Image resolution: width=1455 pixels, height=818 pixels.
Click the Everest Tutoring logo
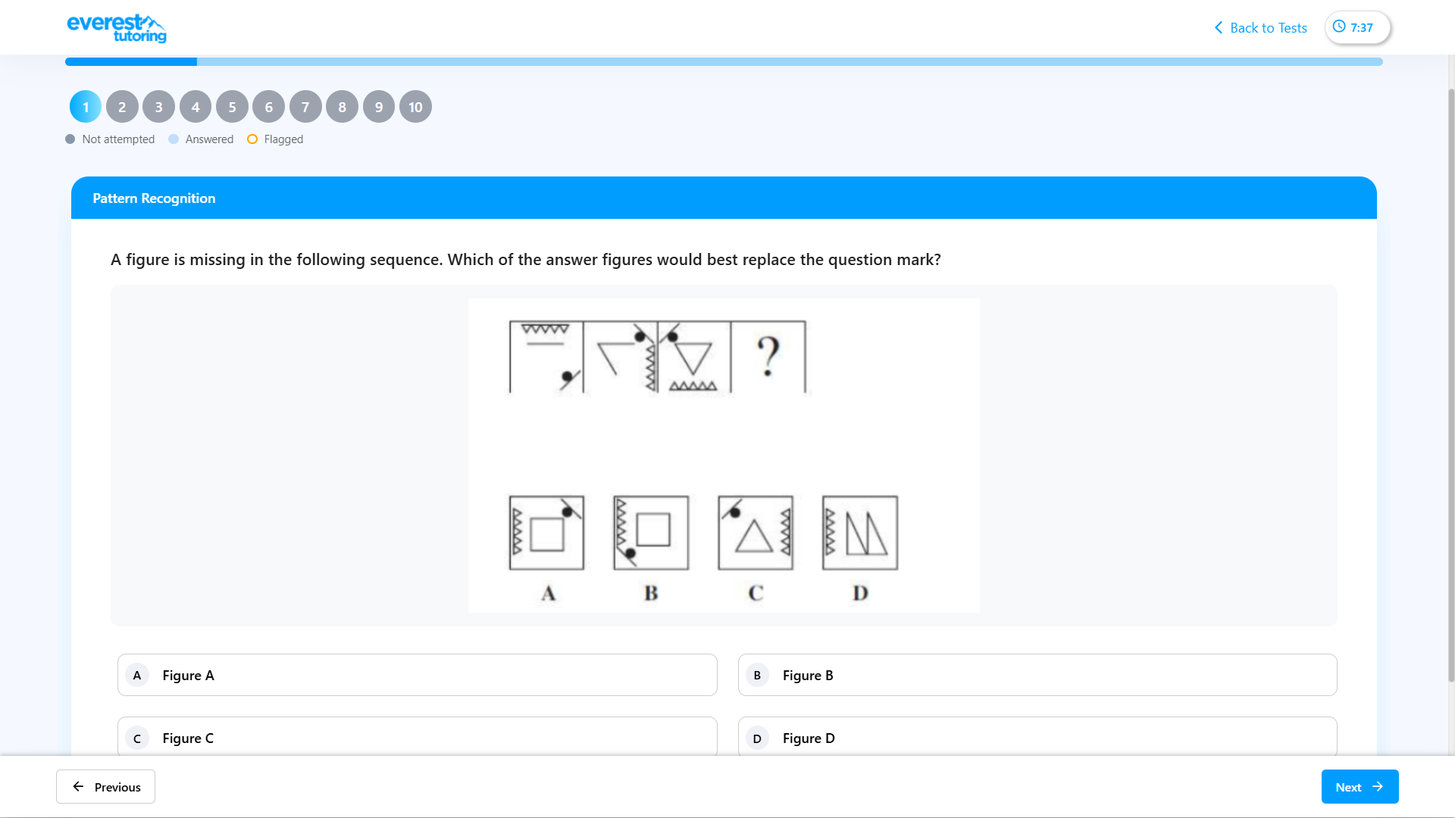tap(117, 28)
